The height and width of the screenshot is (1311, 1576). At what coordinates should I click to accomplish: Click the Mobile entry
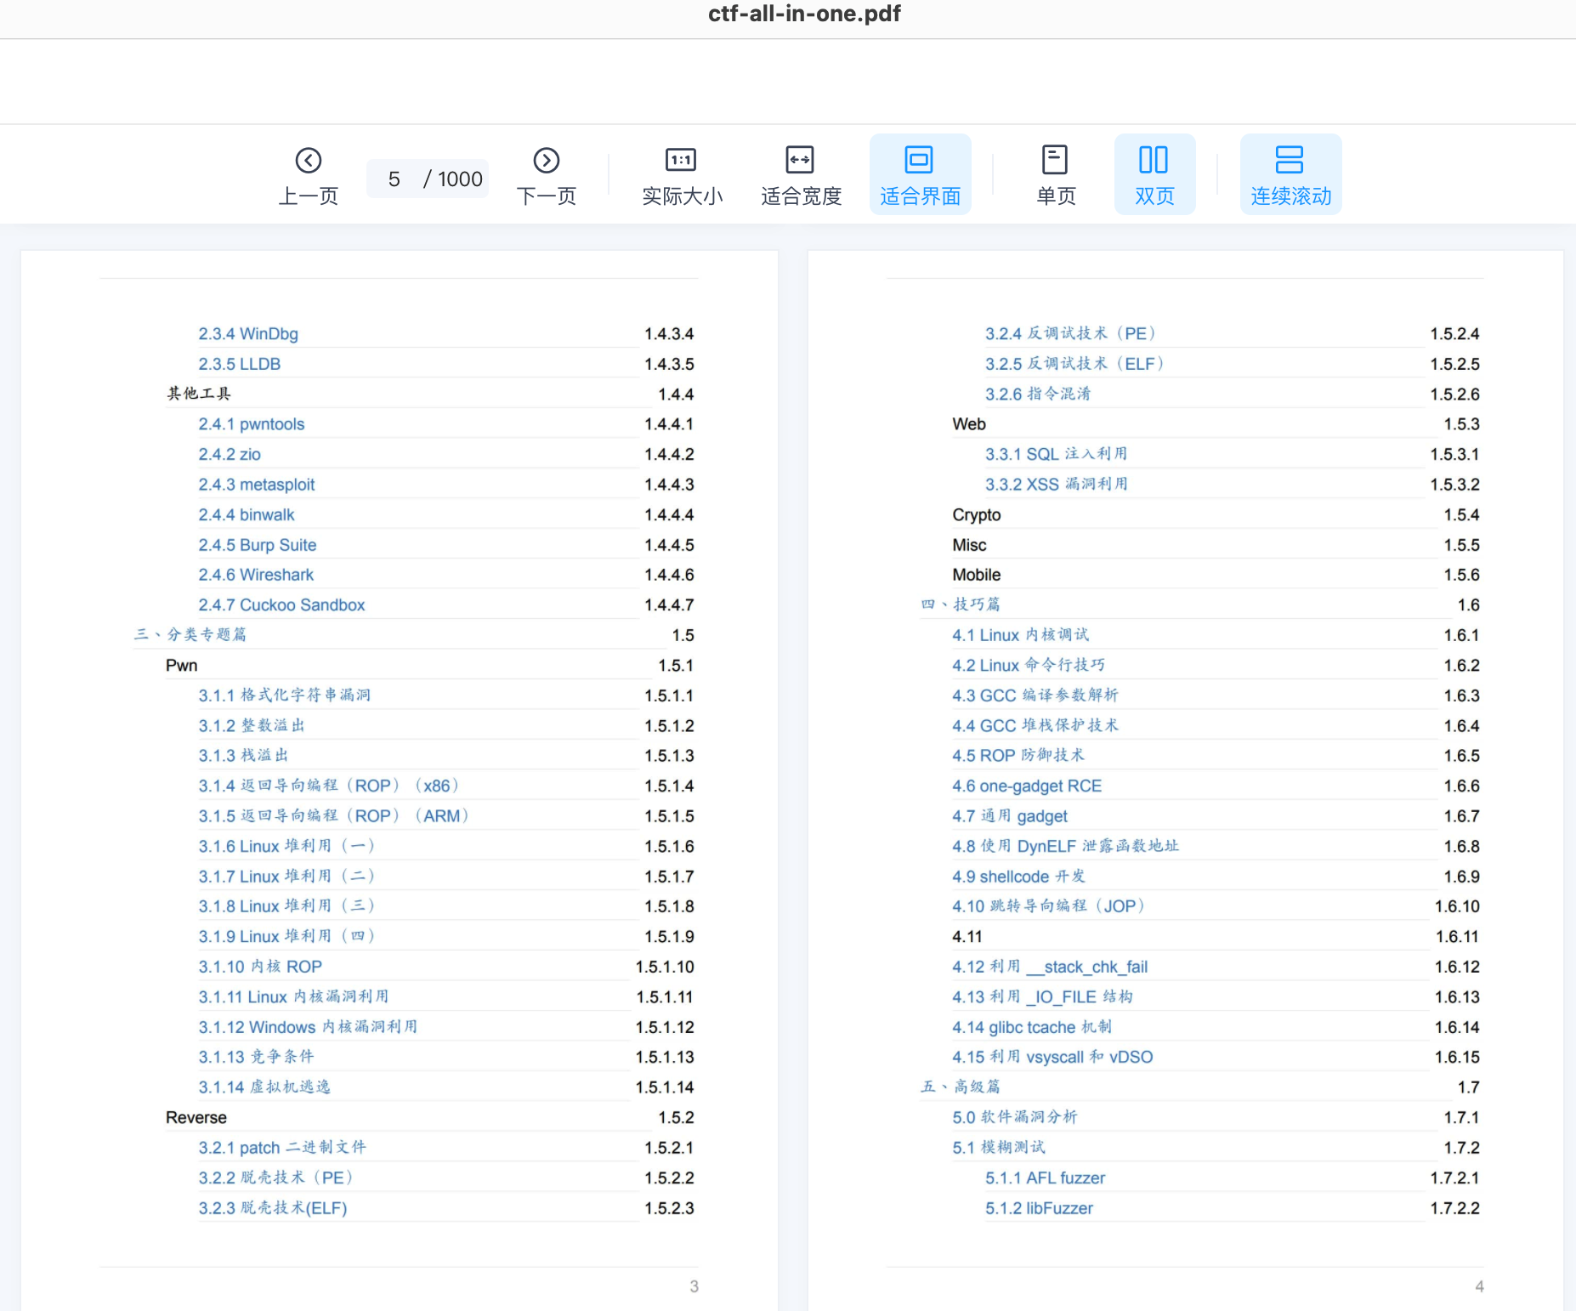coord(977,576)
